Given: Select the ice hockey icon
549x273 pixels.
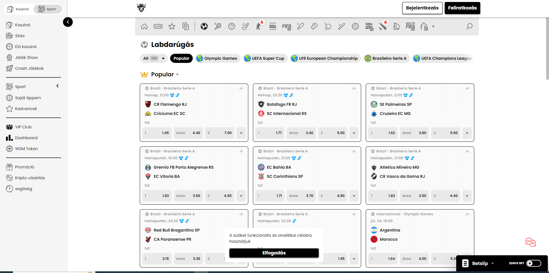Looking at the screenshot, I should (x=245, y=27).
